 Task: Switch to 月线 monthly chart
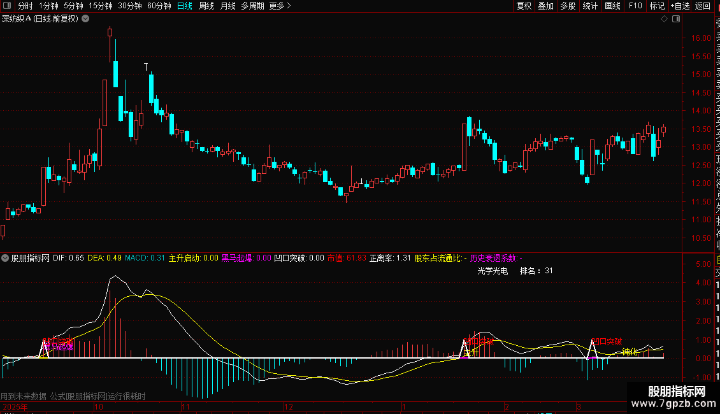tap(227, 6)
